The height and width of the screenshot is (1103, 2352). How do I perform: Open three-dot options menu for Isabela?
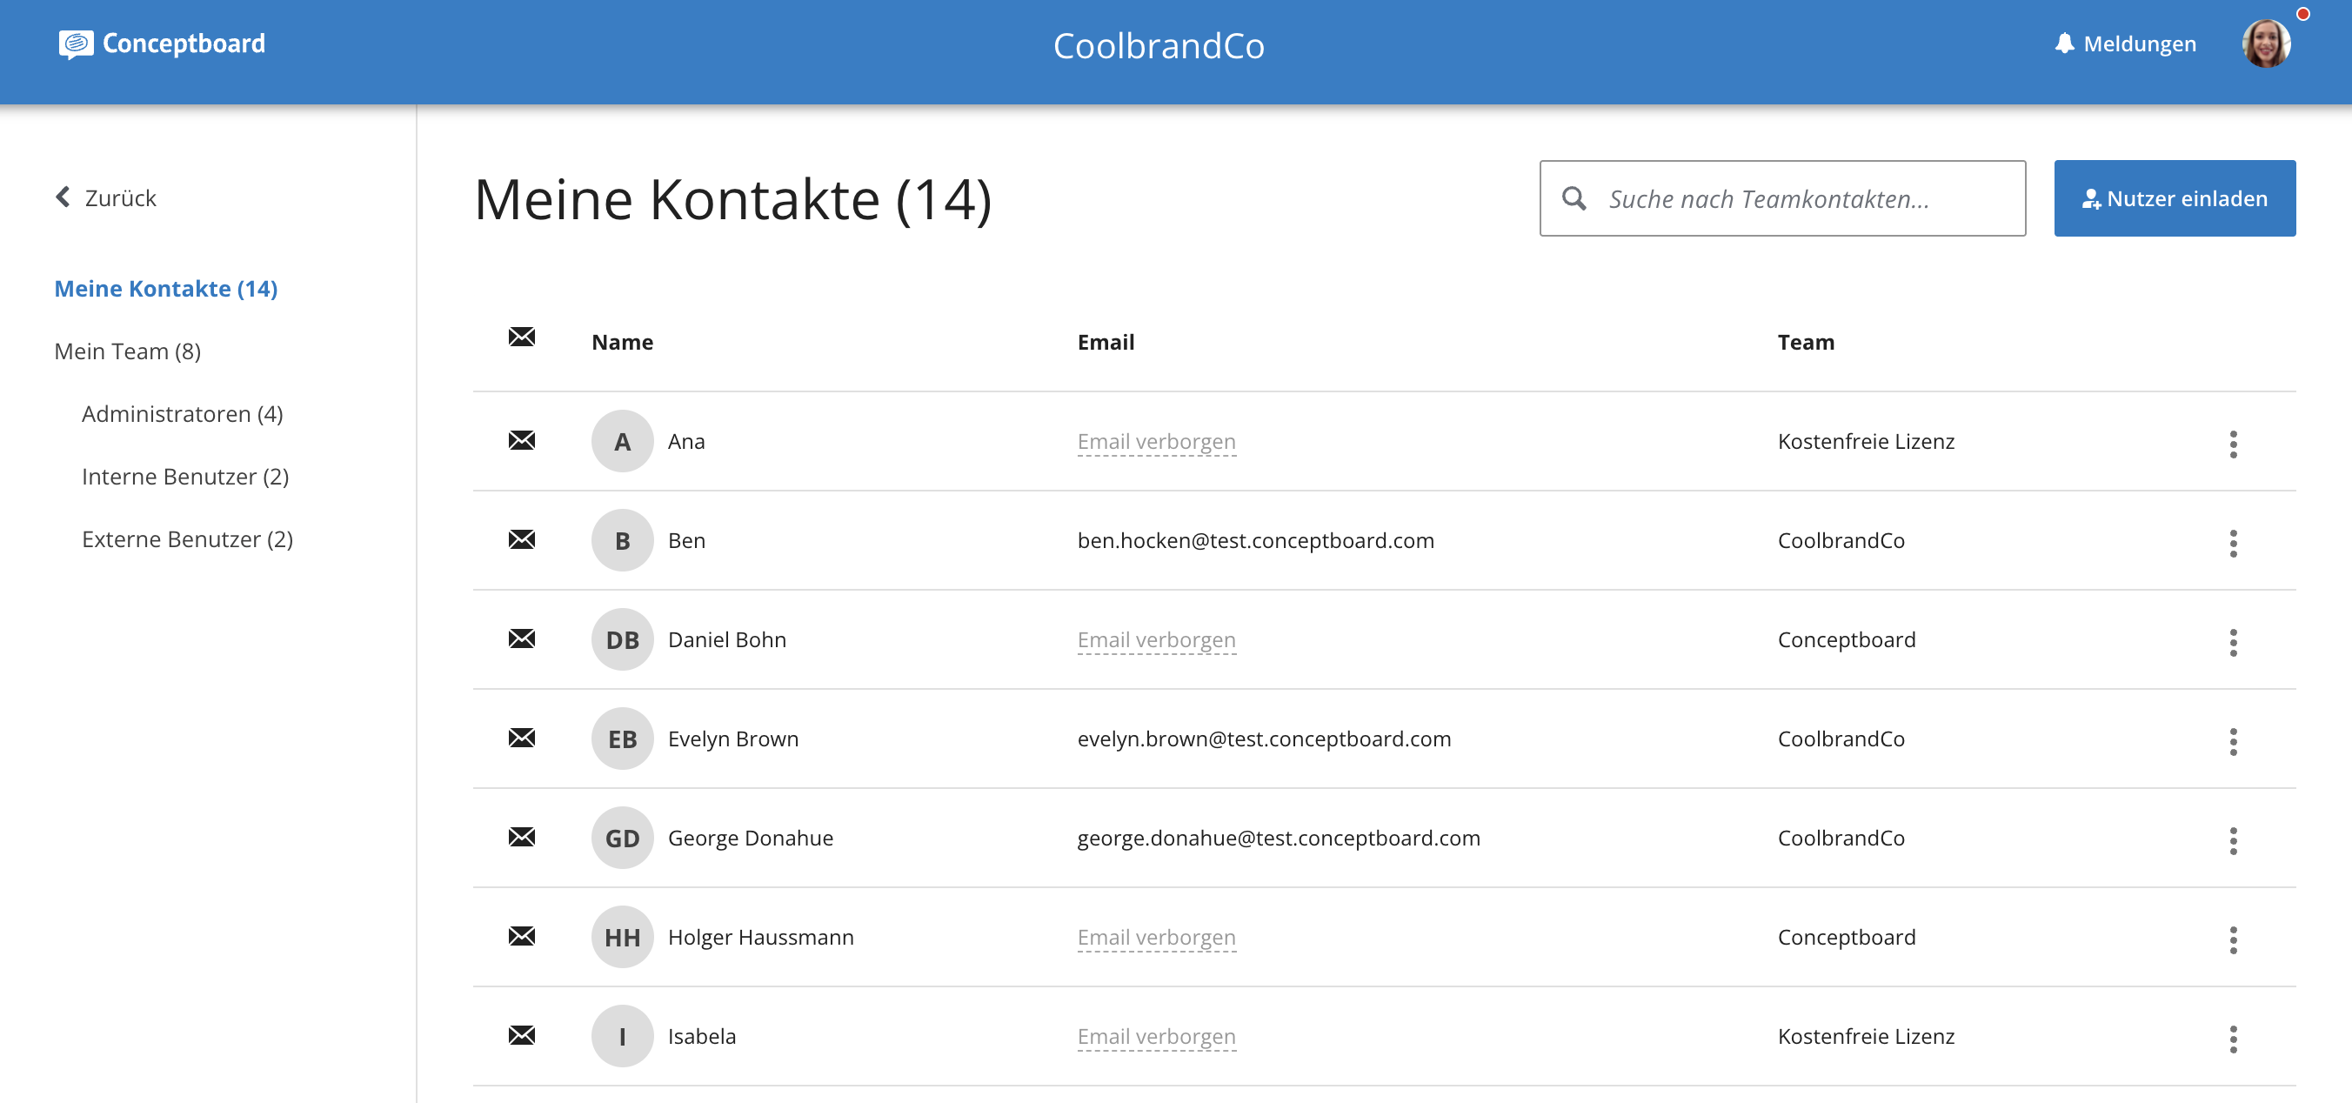[x=2232, y=1039]
